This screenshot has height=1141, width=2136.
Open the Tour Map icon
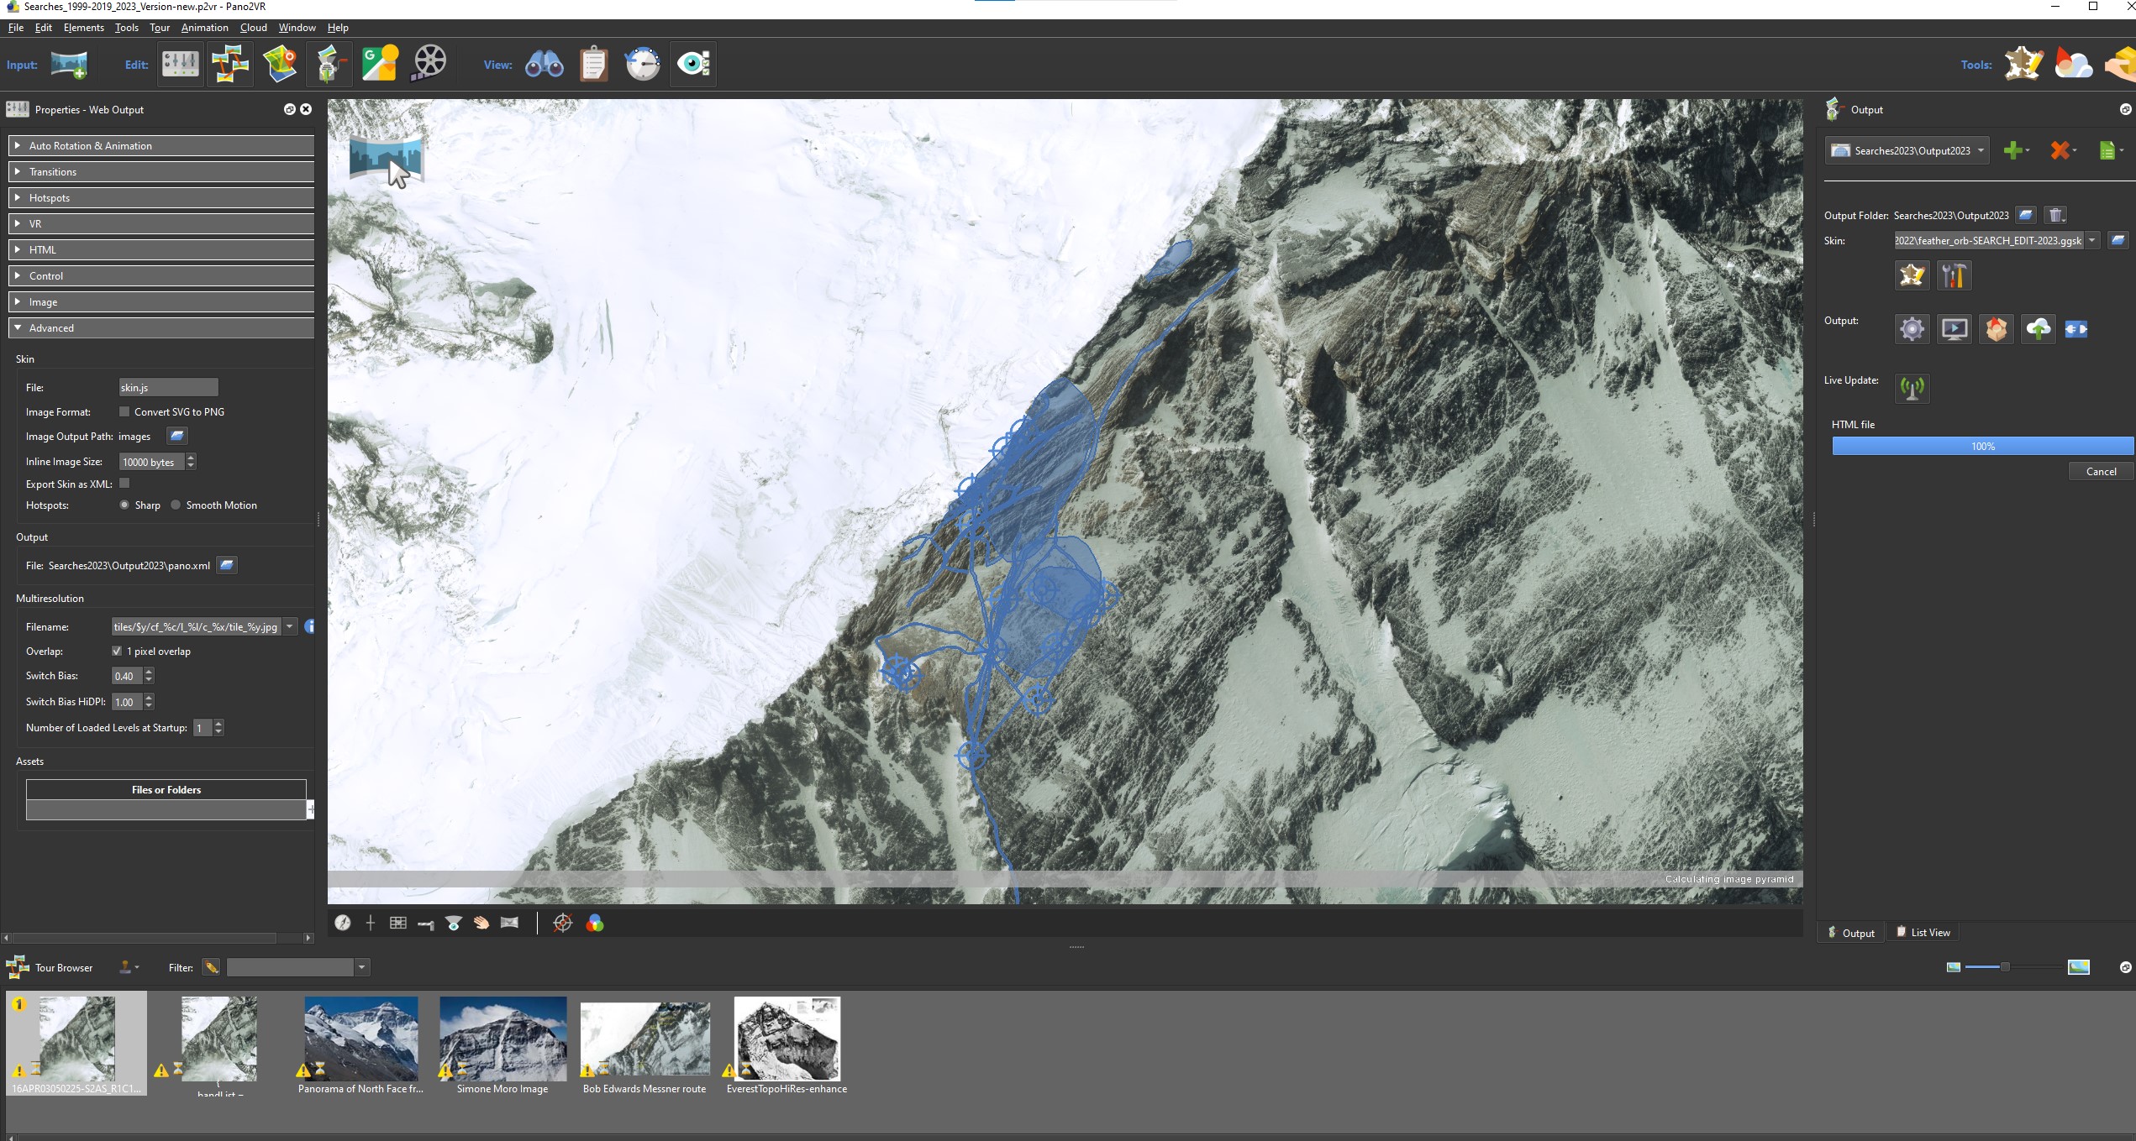coord(280,64)
